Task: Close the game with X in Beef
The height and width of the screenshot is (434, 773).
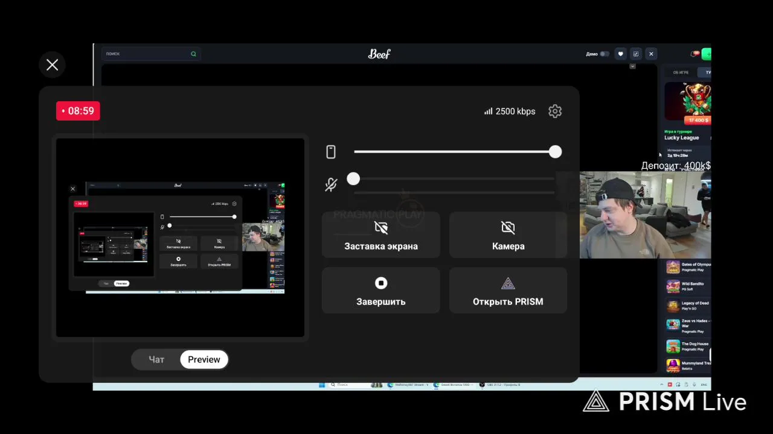Action: [x=651, y=54]
